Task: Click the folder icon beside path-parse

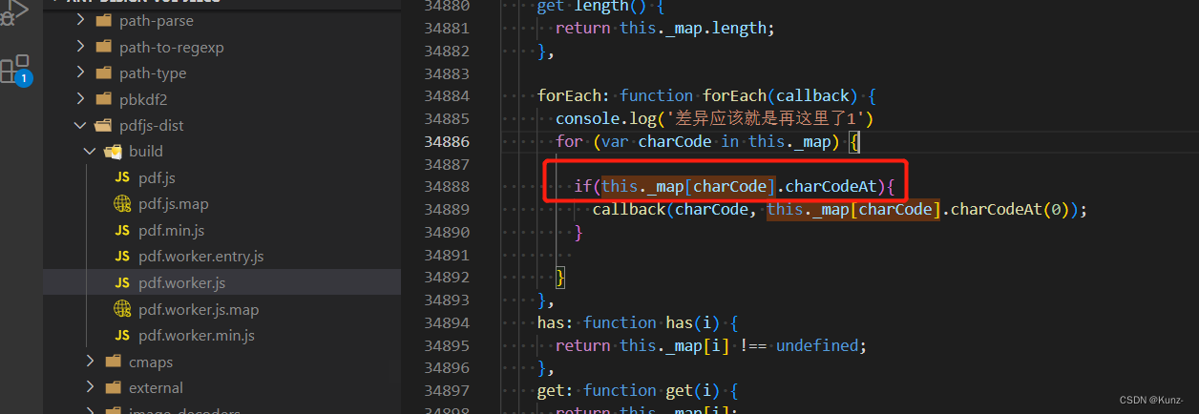Action: [104, 21]
